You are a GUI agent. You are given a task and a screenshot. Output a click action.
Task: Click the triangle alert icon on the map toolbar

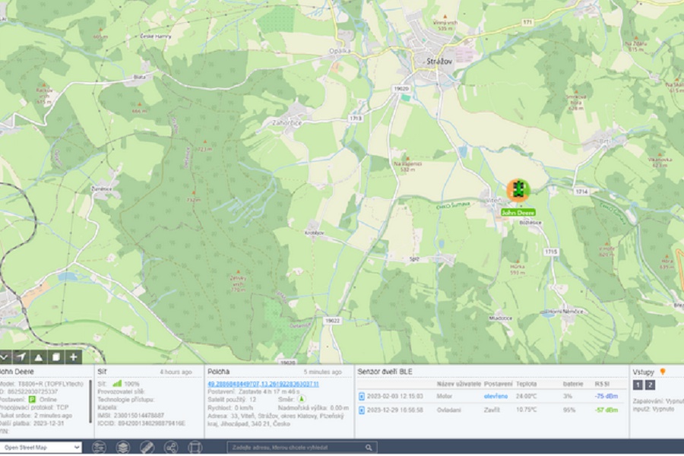pos(38,356)
